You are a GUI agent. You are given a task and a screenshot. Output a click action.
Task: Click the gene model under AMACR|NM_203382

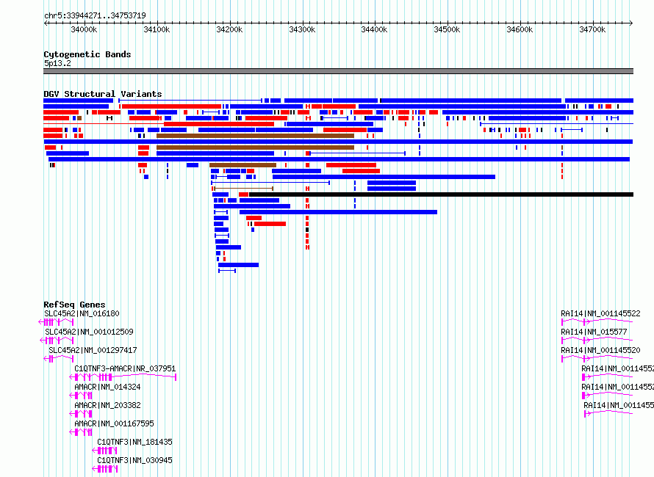point(81,414)
